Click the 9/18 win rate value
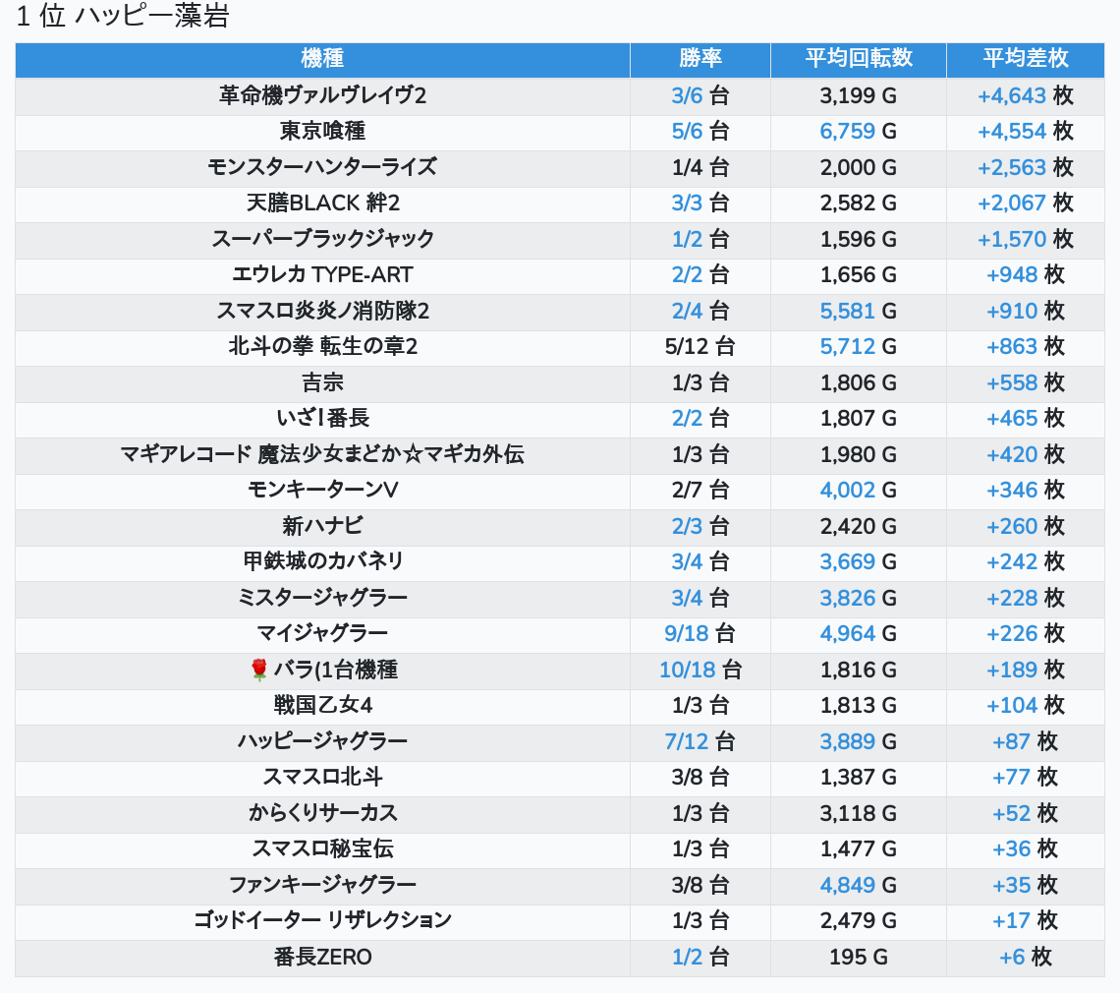Image resolution: width=1120 pixels, height=993 pixels. point(687,634)
